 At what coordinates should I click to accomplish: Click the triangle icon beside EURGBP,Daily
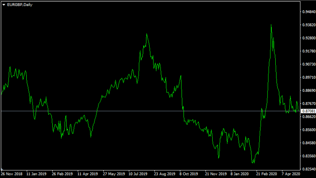click(4, 4)
